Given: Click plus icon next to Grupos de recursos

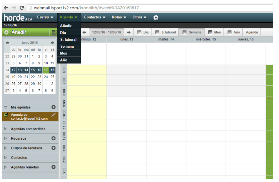Looking at the screenshot, I should [x=53, y=148].
